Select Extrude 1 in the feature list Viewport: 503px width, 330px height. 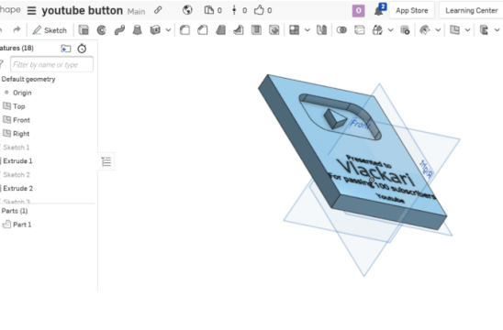click(x=18, y=160)
